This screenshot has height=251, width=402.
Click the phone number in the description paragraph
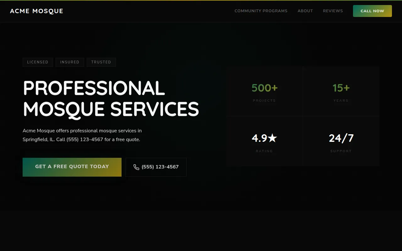(85, 140)
